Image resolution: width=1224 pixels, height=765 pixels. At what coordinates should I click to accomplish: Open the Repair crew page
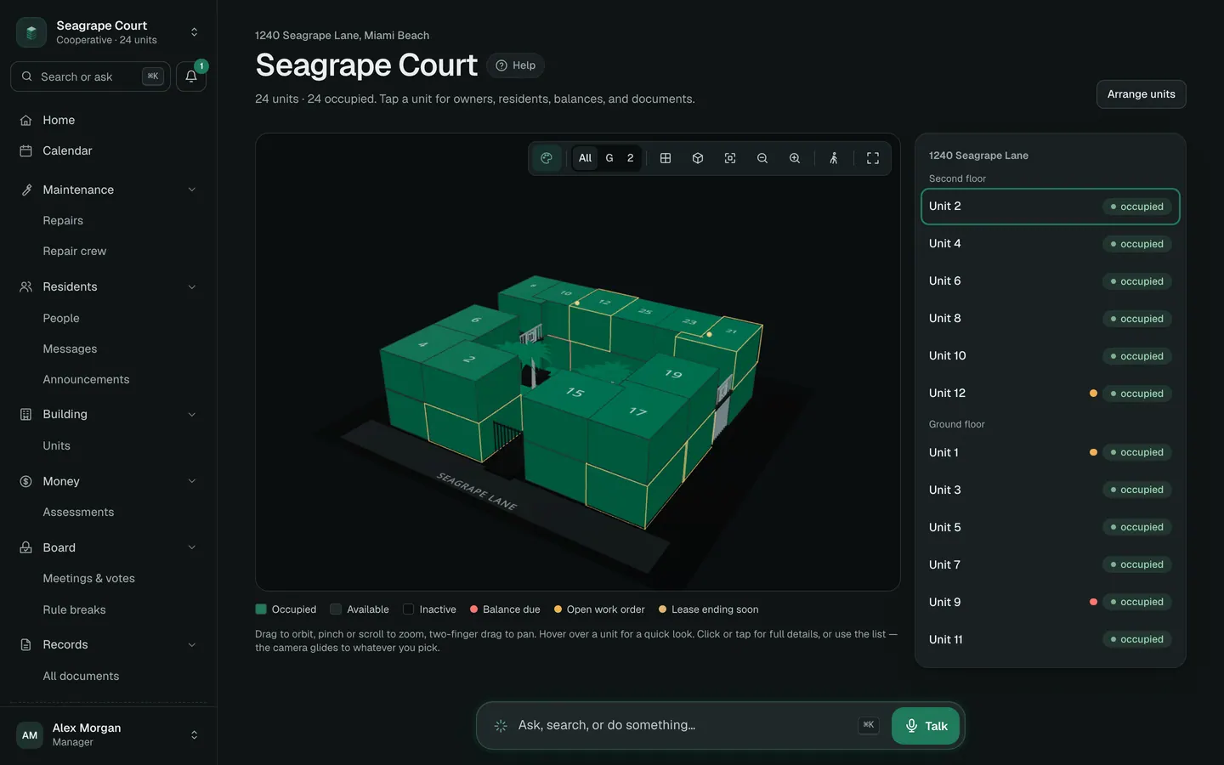[75, 251]
